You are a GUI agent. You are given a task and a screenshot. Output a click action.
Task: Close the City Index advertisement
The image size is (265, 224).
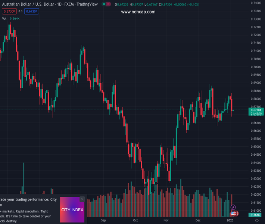(x=82, y=199)
